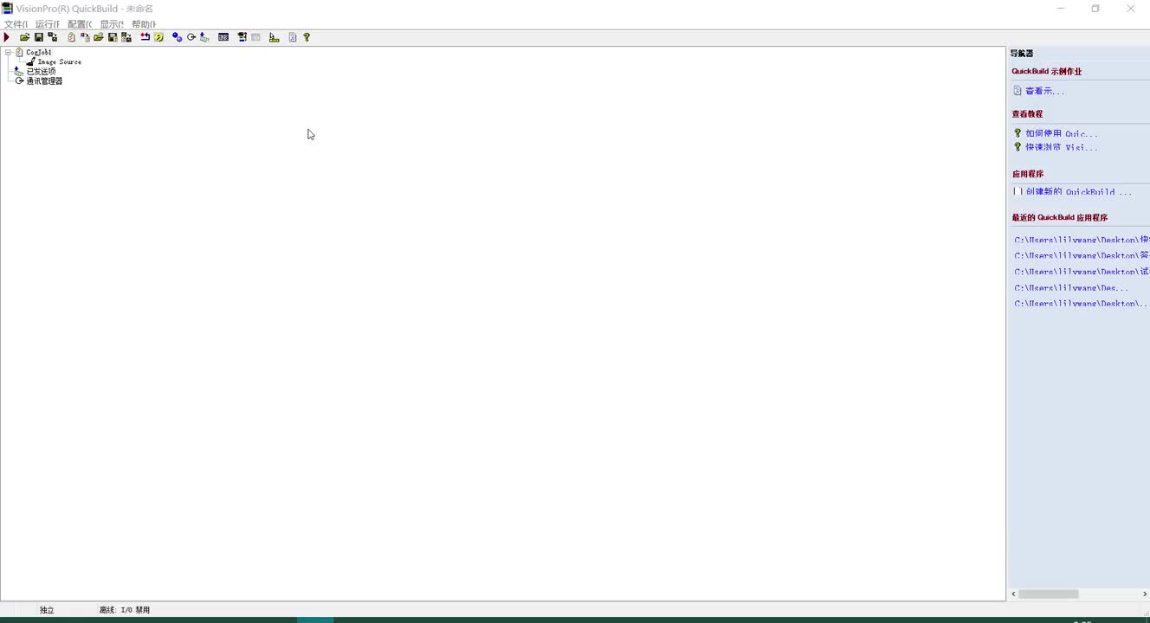Click the 独立 status bar entry
Viewport: 1150px width, 623px height.
[x=47, y=610]
